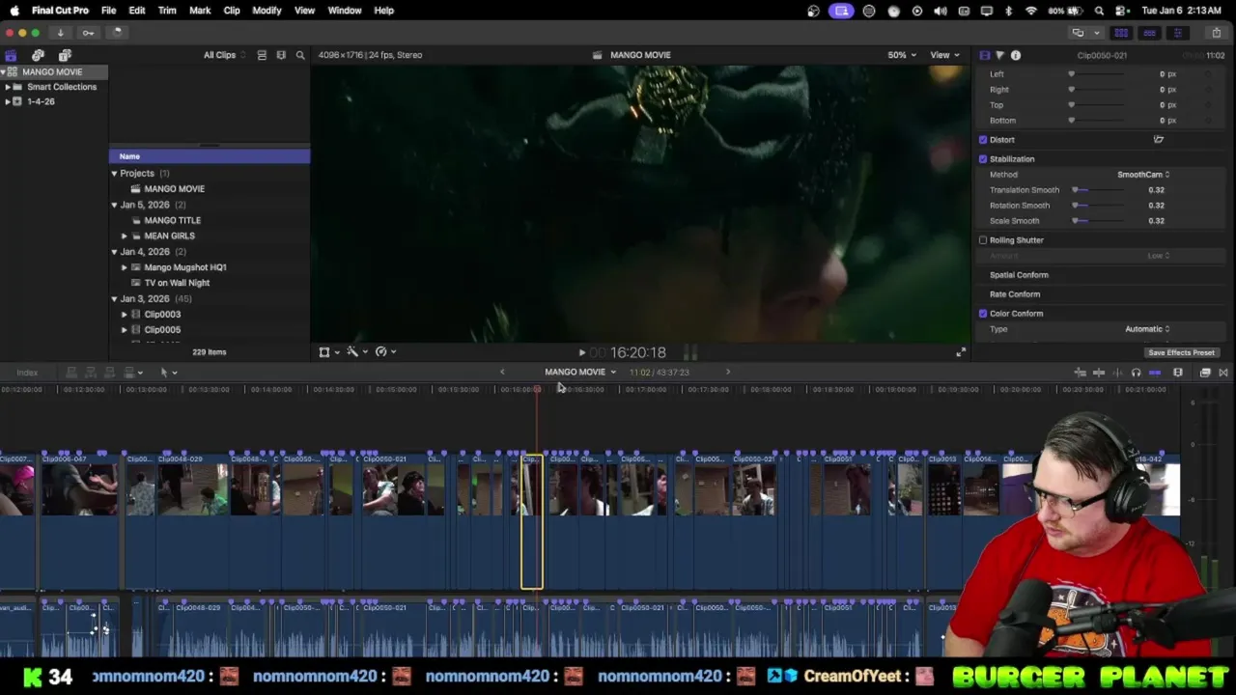Toggle audio skimming headphones icon

(1136, 373)
